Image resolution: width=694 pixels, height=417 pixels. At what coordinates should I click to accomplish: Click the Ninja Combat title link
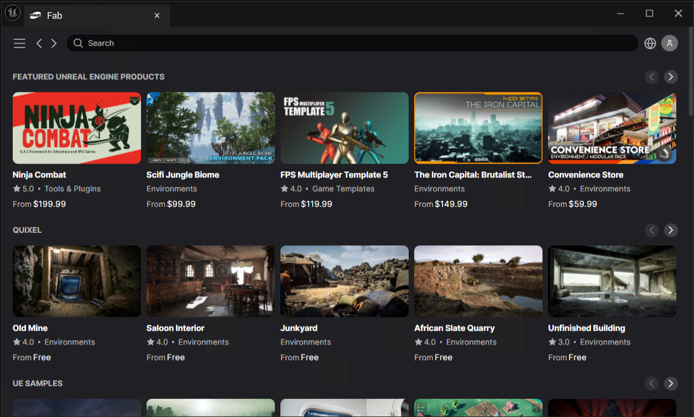(39, 175)
